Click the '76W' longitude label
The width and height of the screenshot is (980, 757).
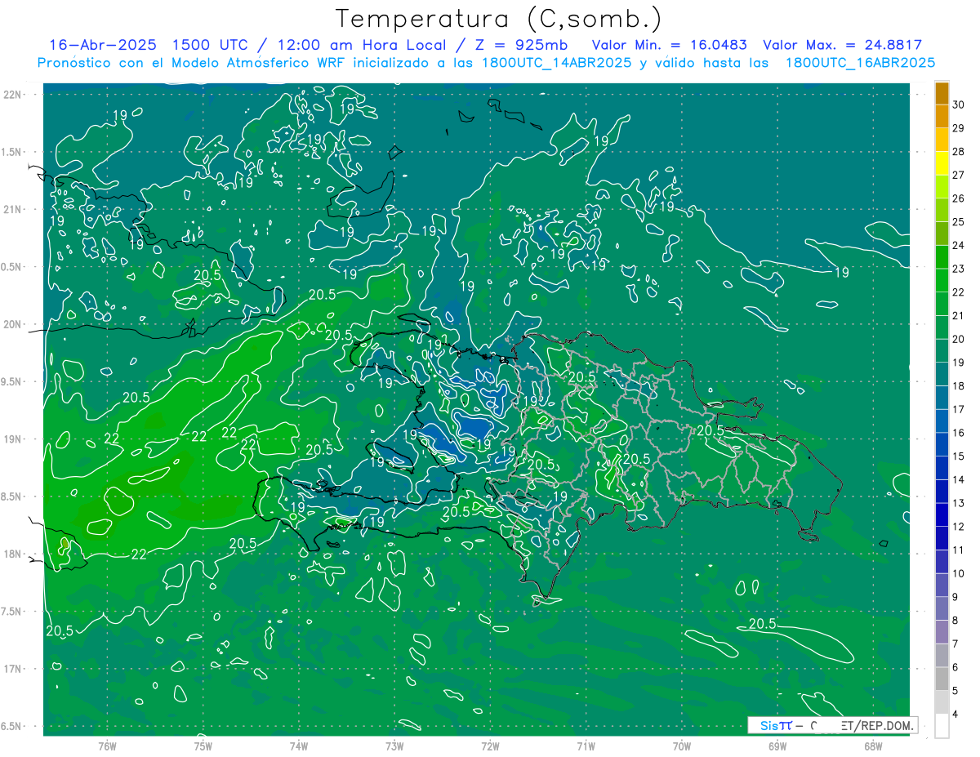click(x=107, y=746)
